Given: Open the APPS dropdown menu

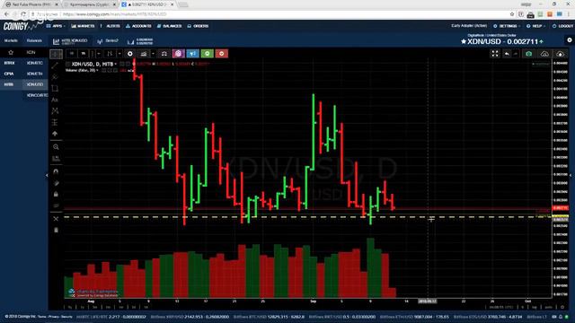Looking at the screenshot, I should pos(56,26).
